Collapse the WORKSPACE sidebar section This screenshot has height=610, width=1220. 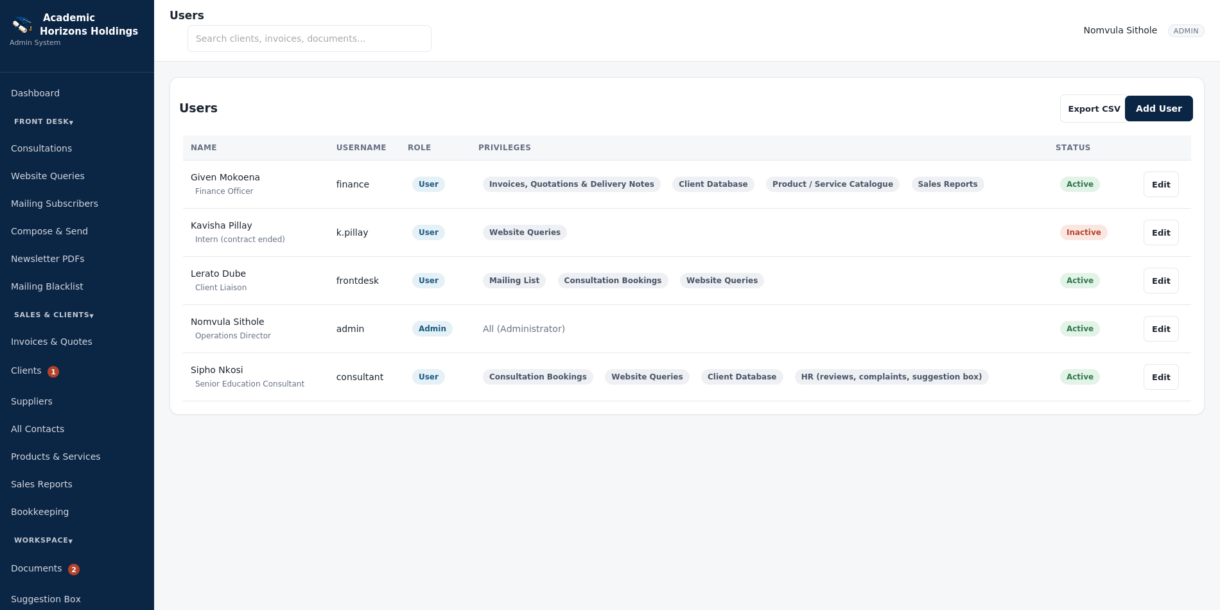[x=43, y=540]
